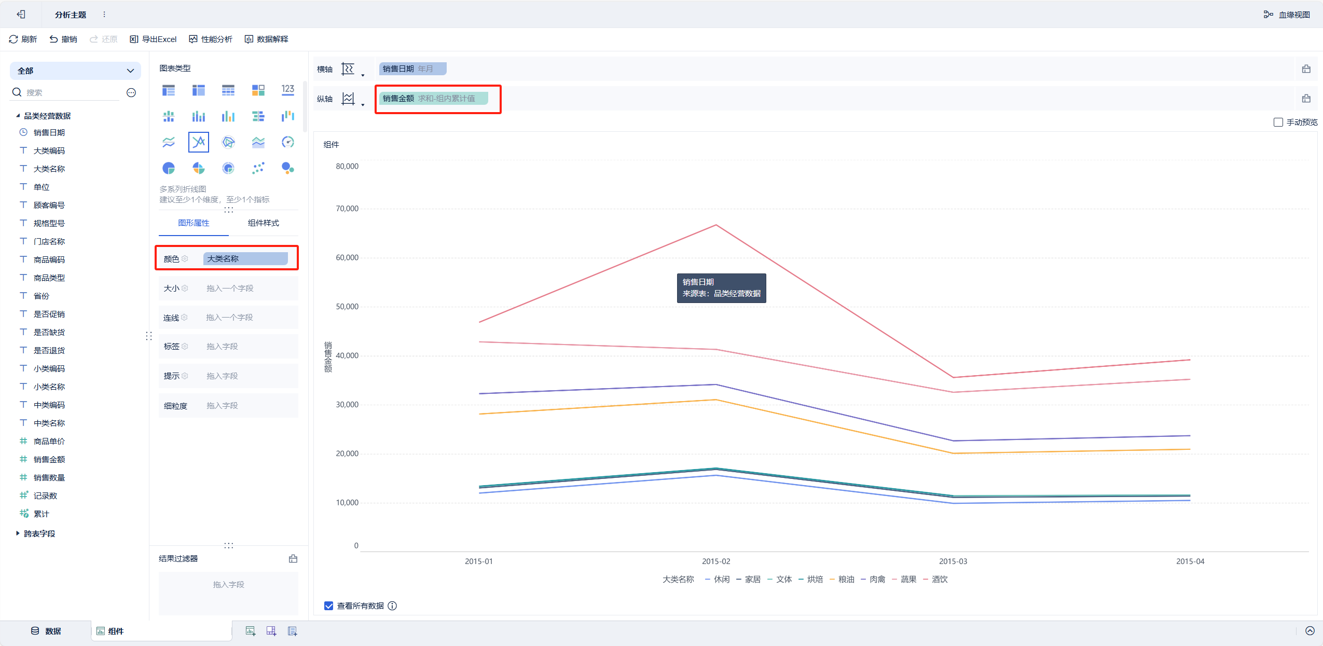Toggle the 休闲 legend series
The height and width of the screenshot is (646, 1323).
click(x=718, y=580)
